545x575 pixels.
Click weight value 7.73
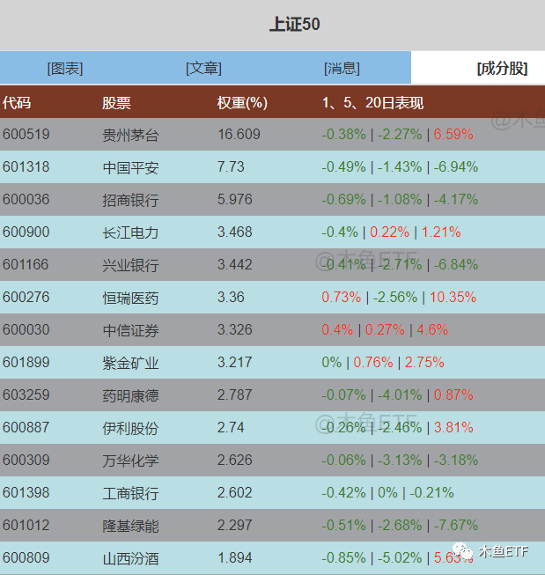pyautogui.click(x=231, y=166)
